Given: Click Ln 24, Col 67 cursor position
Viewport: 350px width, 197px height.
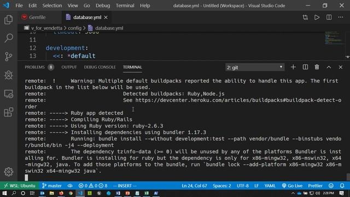Looking at the screenshot, I should point(194,186).
